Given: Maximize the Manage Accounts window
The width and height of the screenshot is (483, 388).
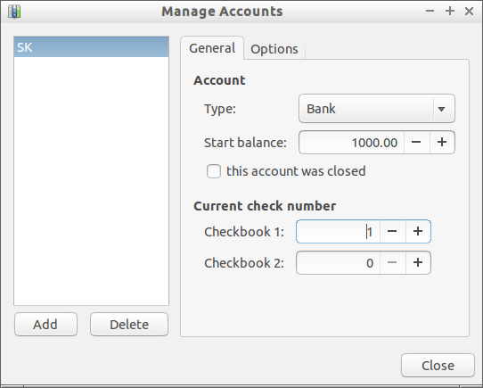Looking at the screenshot, I should coord(450,12).
